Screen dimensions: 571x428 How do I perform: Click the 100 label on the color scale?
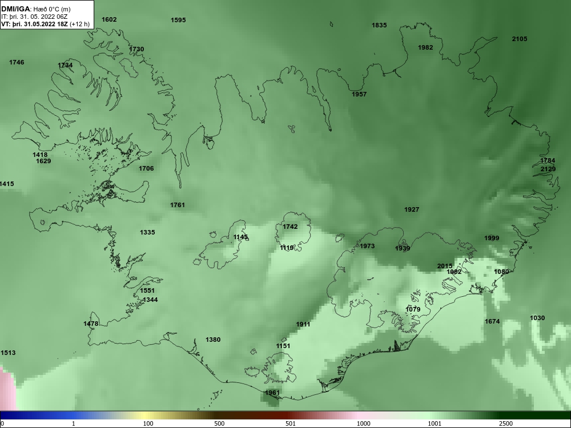coord(148,423)
